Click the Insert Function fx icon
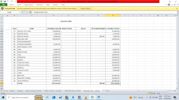This screenshot has width=179, height=100. pyautogui.click(x=30, y=12)
